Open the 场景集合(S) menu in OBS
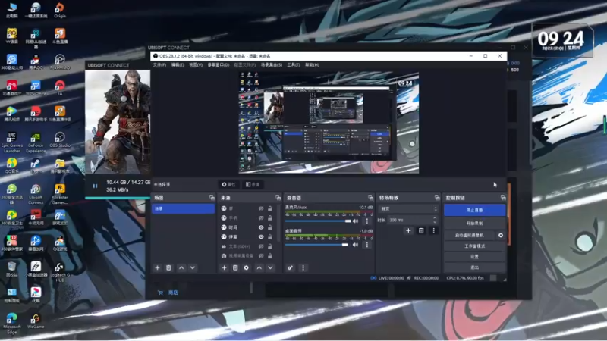Screen dimensions: 607x341 (272, 65)
